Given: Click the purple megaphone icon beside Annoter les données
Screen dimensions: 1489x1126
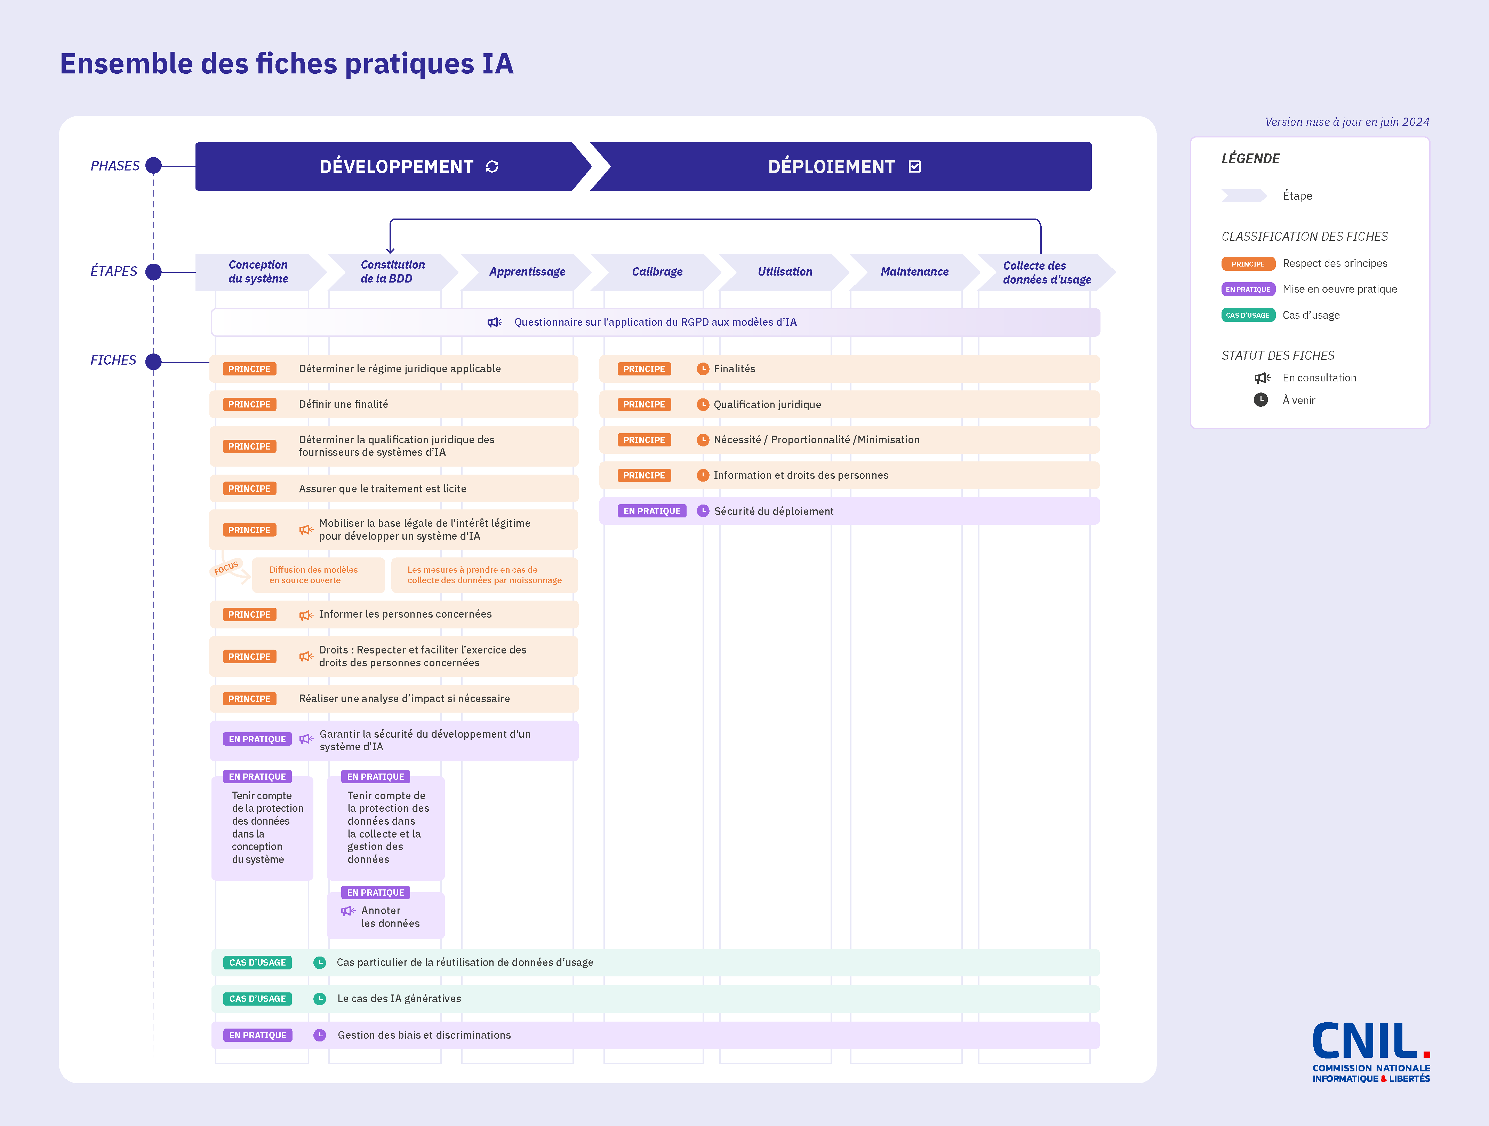Looking at the screenshot, I should click(347, 911).
